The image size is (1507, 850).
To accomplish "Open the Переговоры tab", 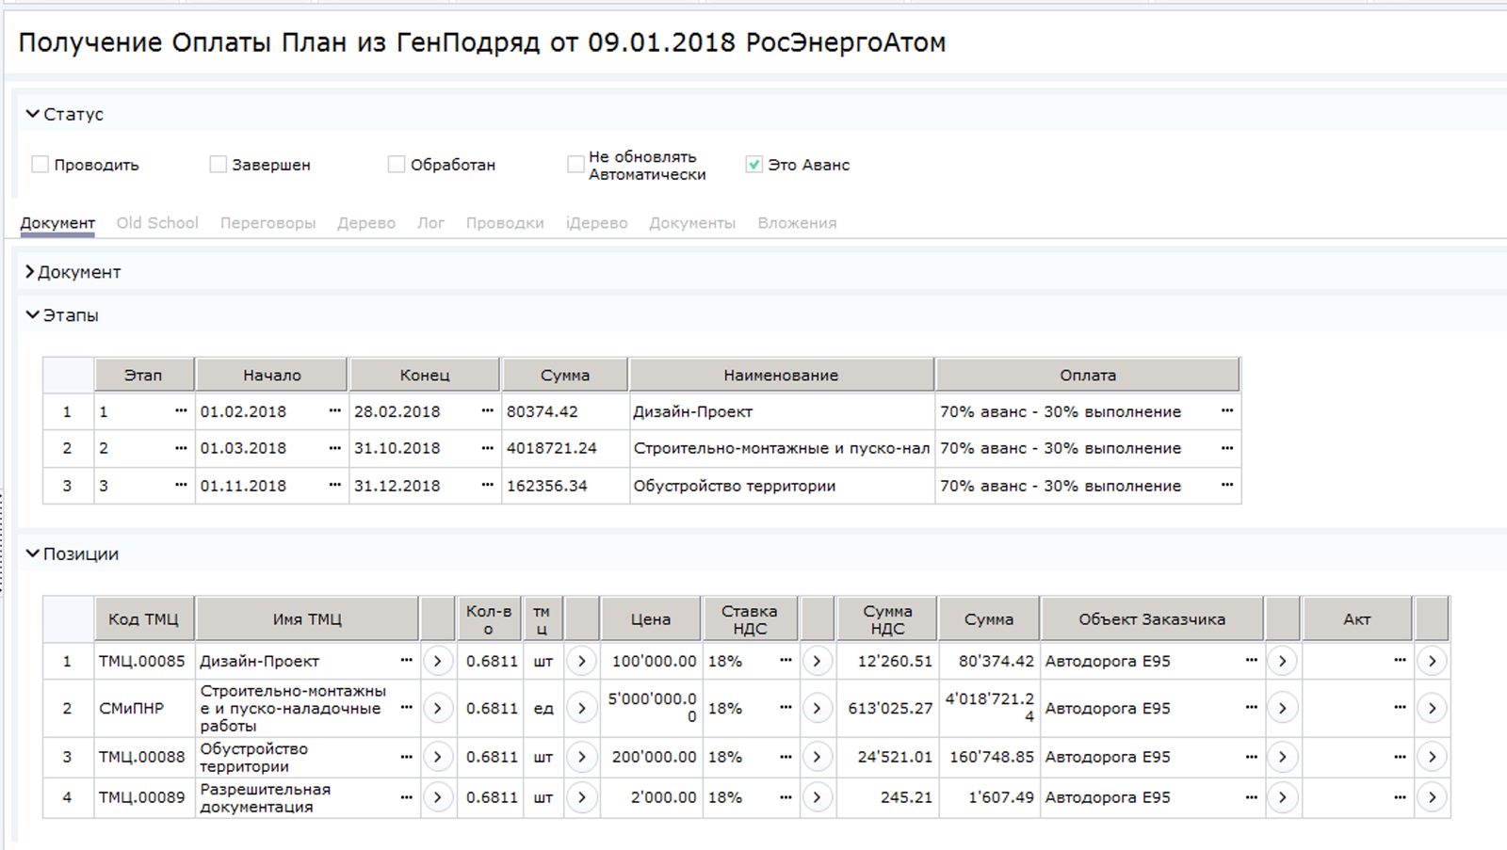I will click(x=267, y=223).
